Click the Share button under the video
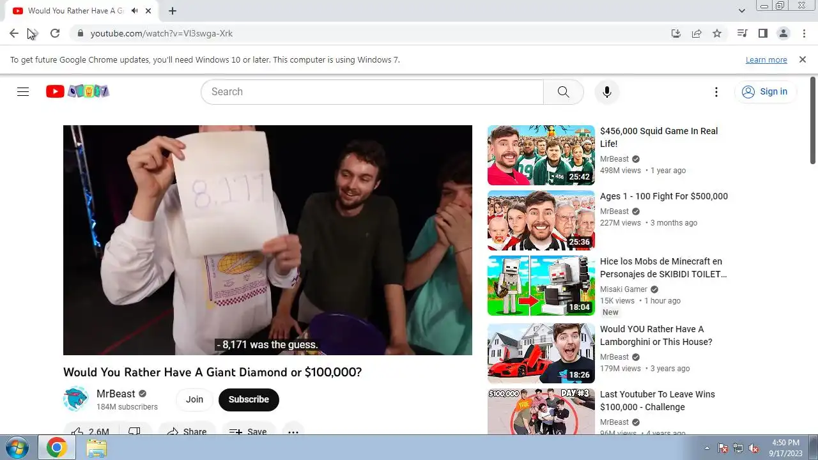This screenshot has height=460, width=818. (x=187, y=432)
